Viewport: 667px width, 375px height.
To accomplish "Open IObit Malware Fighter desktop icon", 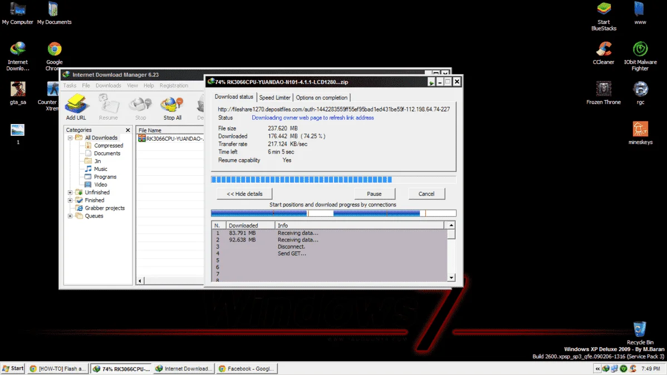I will point(640,56).
